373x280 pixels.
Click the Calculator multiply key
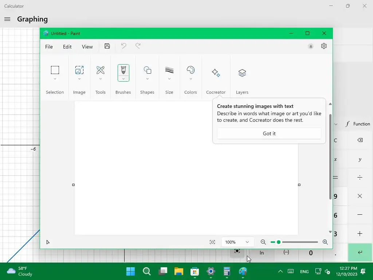point(360,196)
